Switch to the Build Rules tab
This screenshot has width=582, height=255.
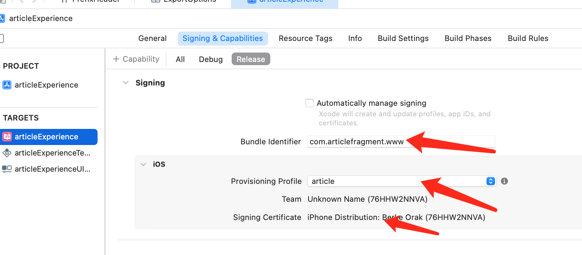[528, 39]
